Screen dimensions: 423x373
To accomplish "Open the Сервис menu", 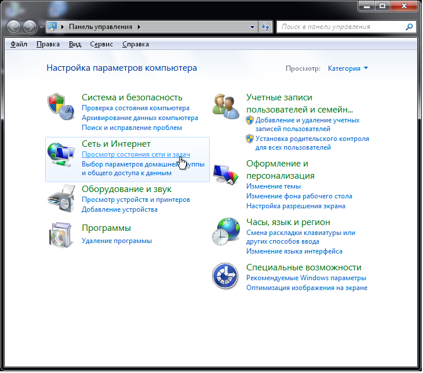I will (101, 44).
